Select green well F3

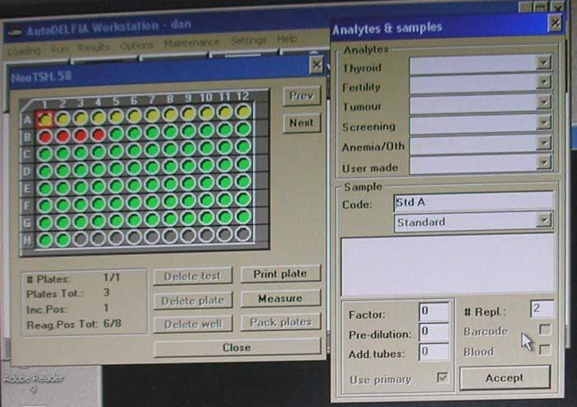click(81, 205)
